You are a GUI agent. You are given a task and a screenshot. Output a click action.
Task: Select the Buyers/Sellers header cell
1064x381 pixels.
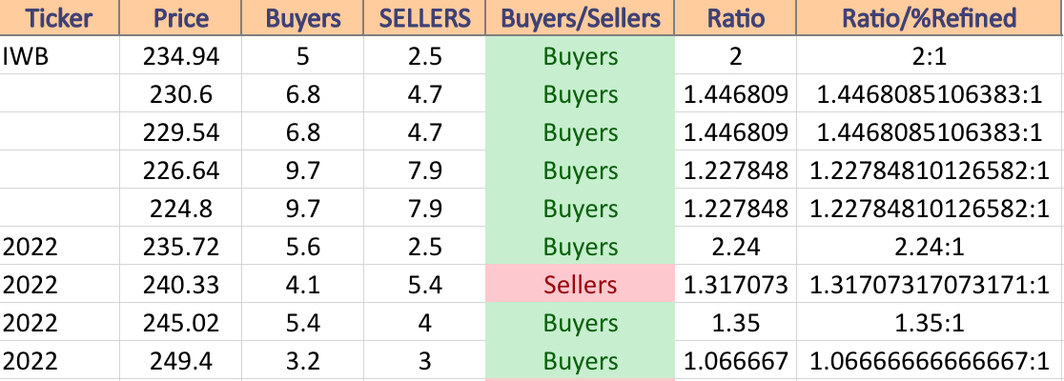click(x=581, y=18)
